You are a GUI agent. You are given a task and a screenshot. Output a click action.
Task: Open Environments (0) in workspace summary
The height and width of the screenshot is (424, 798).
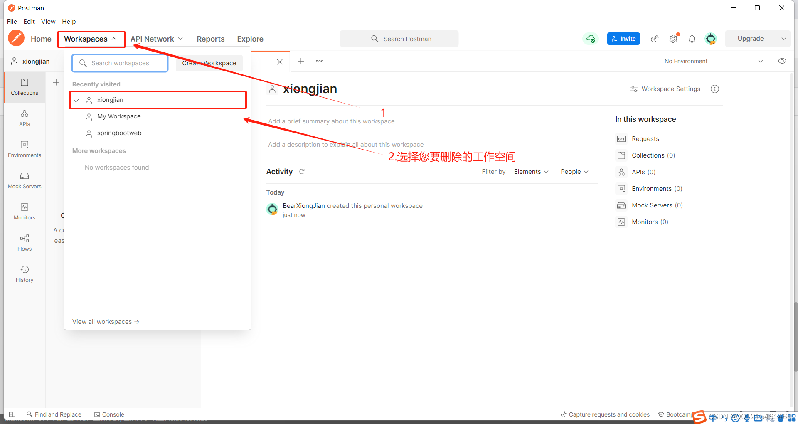point(657,189)
